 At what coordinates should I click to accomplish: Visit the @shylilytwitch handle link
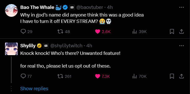[66, 46]
